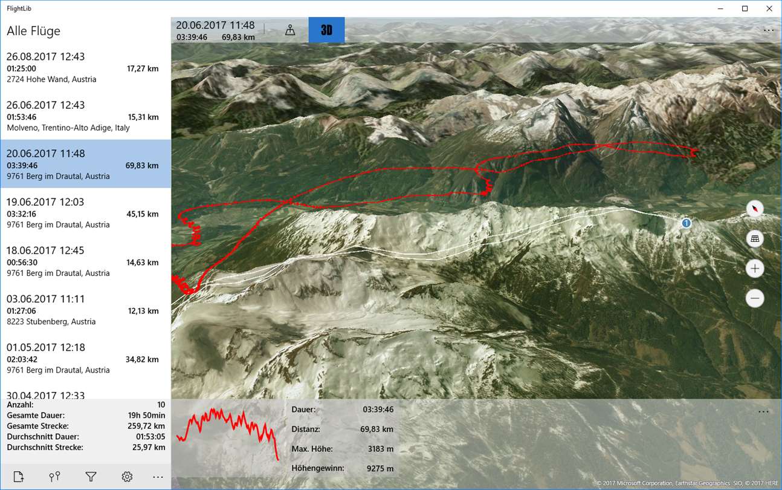Click the Durchschnitt Strecke 25,97 km value

pyautogui.click(x=148, y=447)
